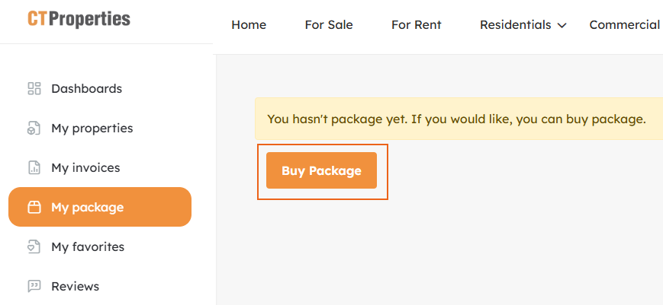Select Dashboards in the sidebar
Viewport: 663px width, 305px height.
(x=86, y=89)
